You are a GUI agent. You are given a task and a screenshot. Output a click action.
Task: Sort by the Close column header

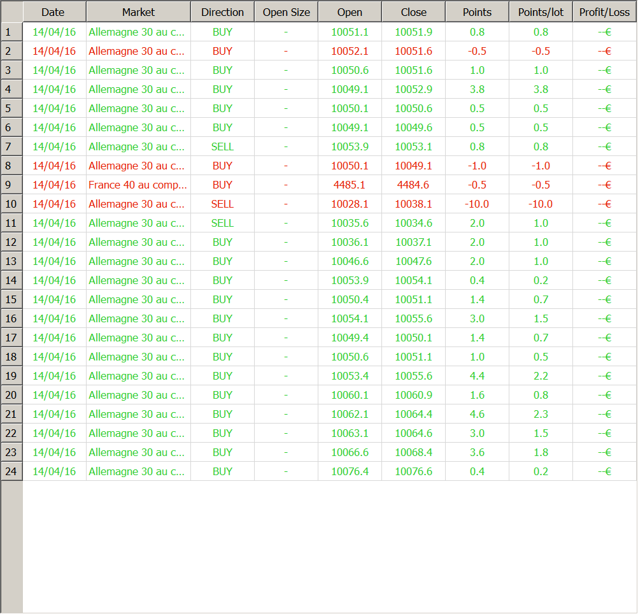point(413,12)
